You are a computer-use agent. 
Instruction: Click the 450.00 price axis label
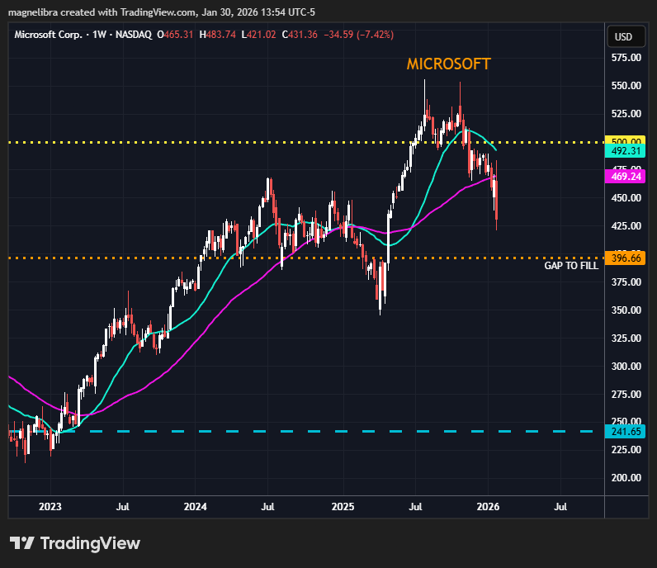(x=626, y=198)
